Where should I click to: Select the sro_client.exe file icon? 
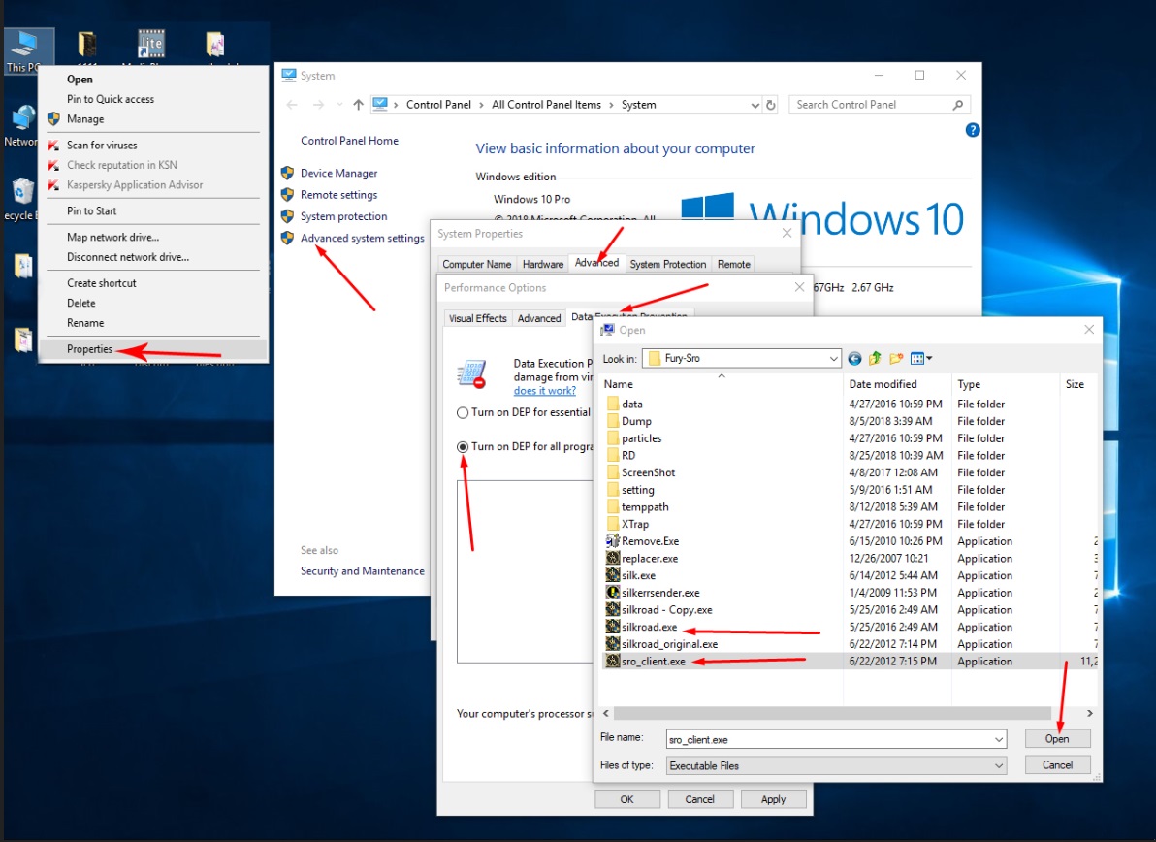click(612, 662)
